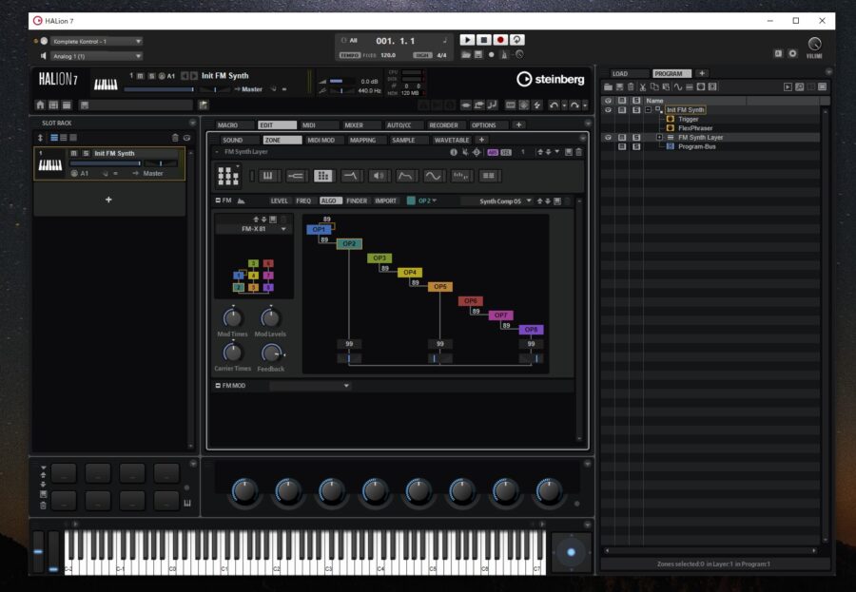Solo the Program-Bus row in Program Tree
The image size is (856, 592).
click(636, 146)
